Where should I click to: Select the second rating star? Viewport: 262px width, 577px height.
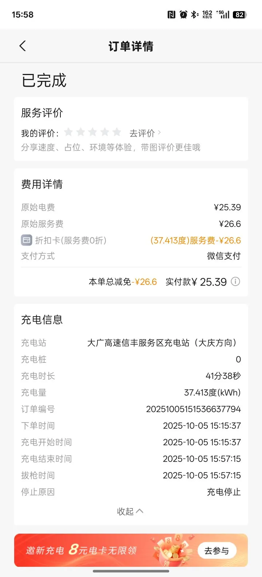point(81,132)
